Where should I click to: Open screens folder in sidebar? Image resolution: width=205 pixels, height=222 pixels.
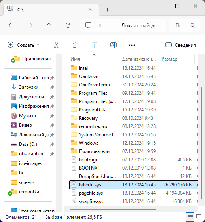pos(23,182)
